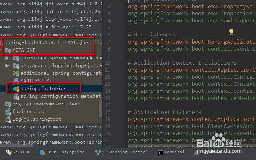Screen dimensions: 256x160
Task: Select org.slf4j:jul-to-slf4j:1.7.25 library
Action: [50, 12]
